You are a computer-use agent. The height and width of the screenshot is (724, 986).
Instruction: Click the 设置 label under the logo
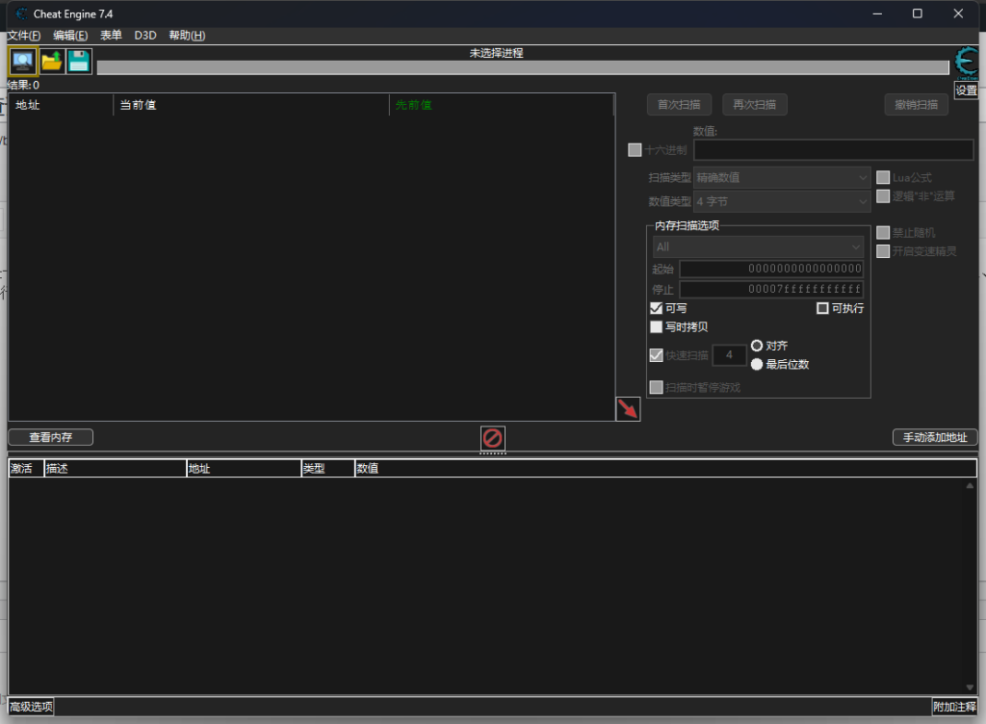click(966, 90)
